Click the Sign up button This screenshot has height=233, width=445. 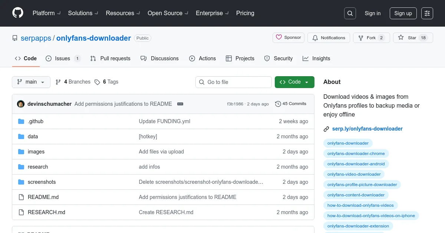click(403, 13)
